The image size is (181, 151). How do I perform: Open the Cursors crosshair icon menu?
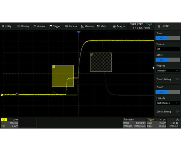pyautogui.click(x=66, y=26)
